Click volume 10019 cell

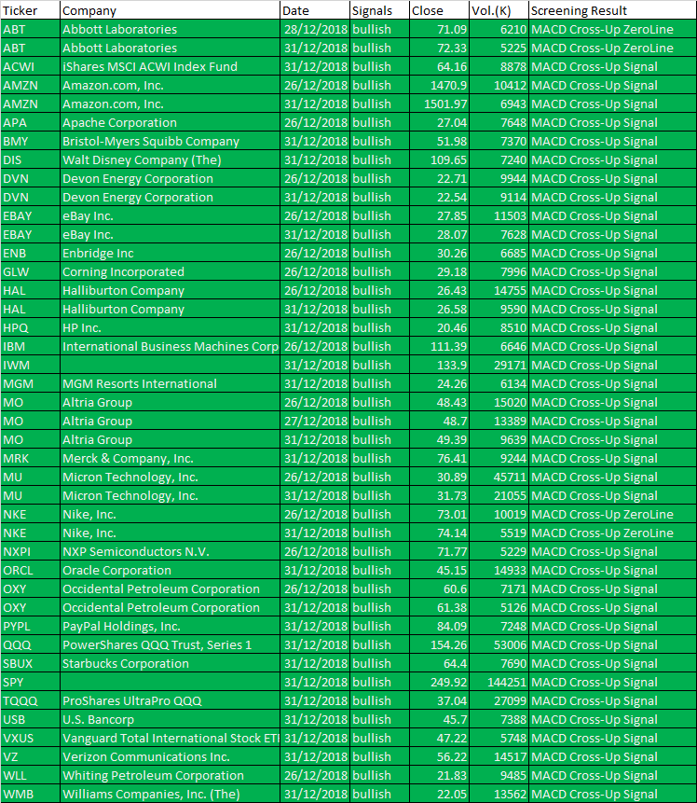tap(499, 514)
